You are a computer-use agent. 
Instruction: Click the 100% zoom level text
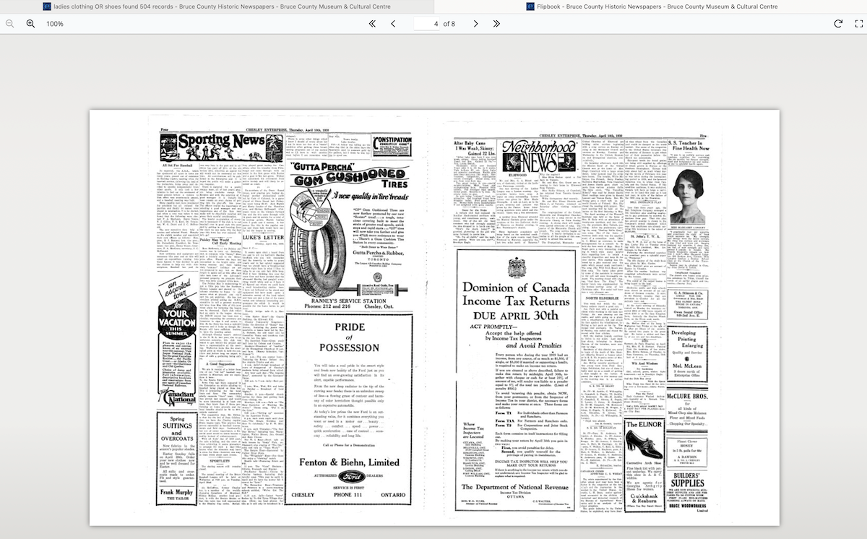click(x=55, y=24)
